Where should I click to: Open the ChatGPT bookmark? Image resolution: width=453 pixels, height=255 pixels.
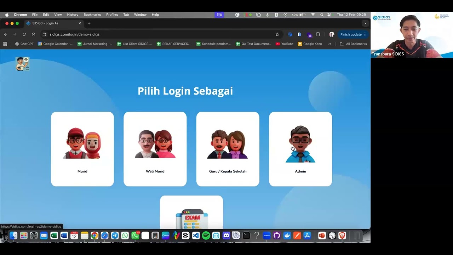click(x=24, y=44)
